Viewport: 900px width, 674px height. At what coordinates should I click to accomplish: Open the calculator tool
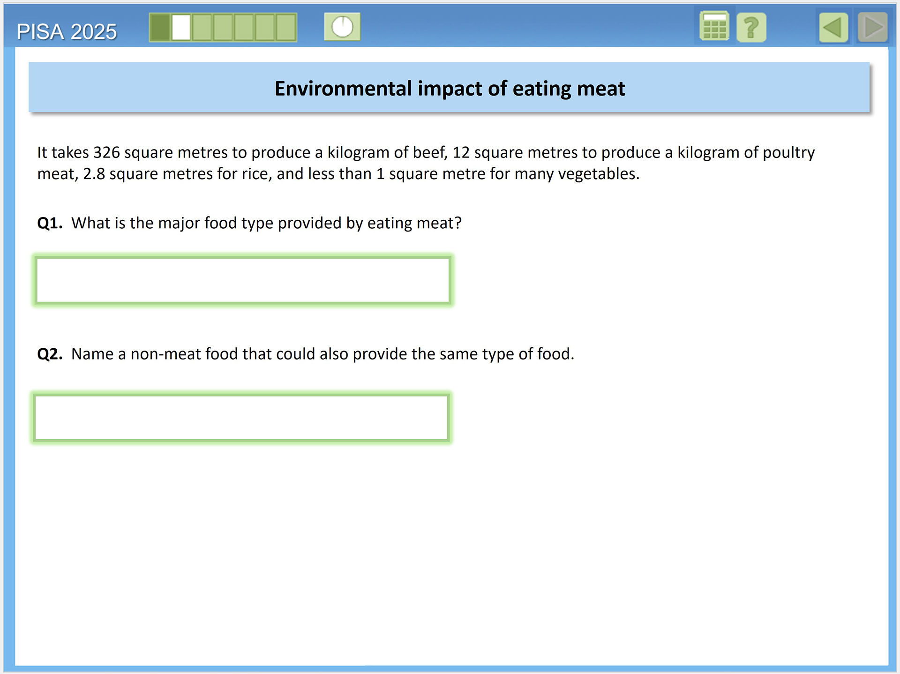tap(714, 27)
